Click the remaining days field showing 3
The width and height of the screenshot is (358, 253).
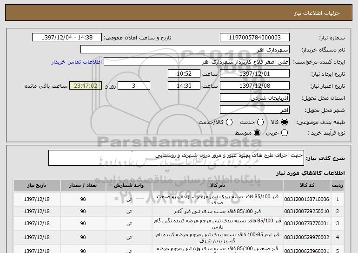[134, 86]
